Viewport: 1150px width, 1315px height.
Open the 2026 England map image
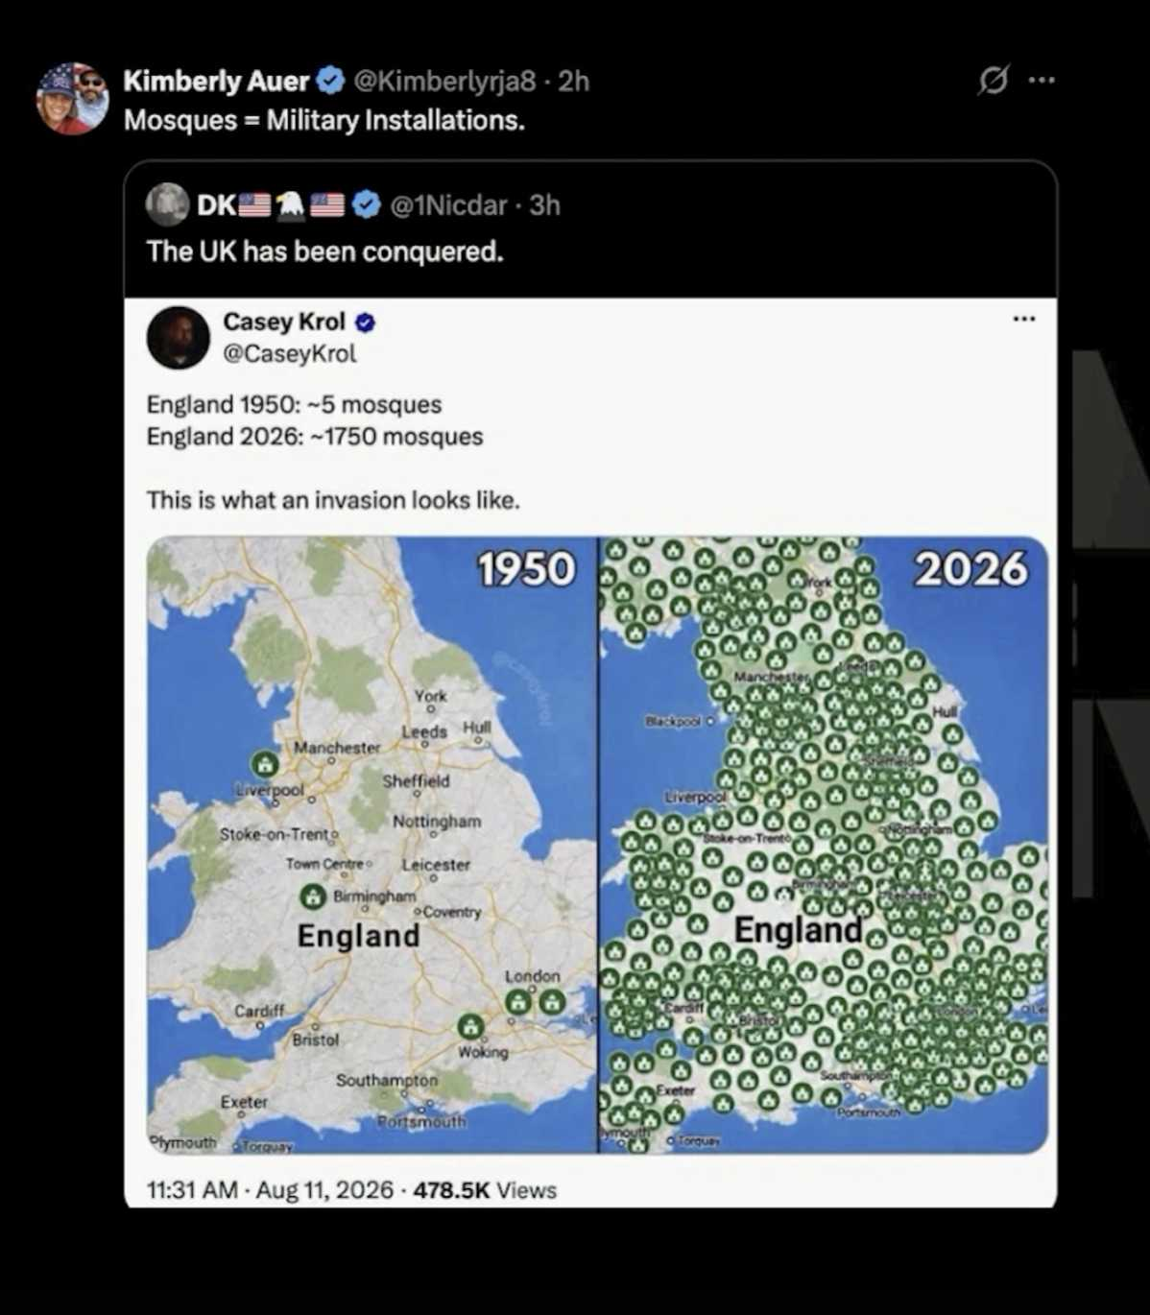[x=824, y=845]
